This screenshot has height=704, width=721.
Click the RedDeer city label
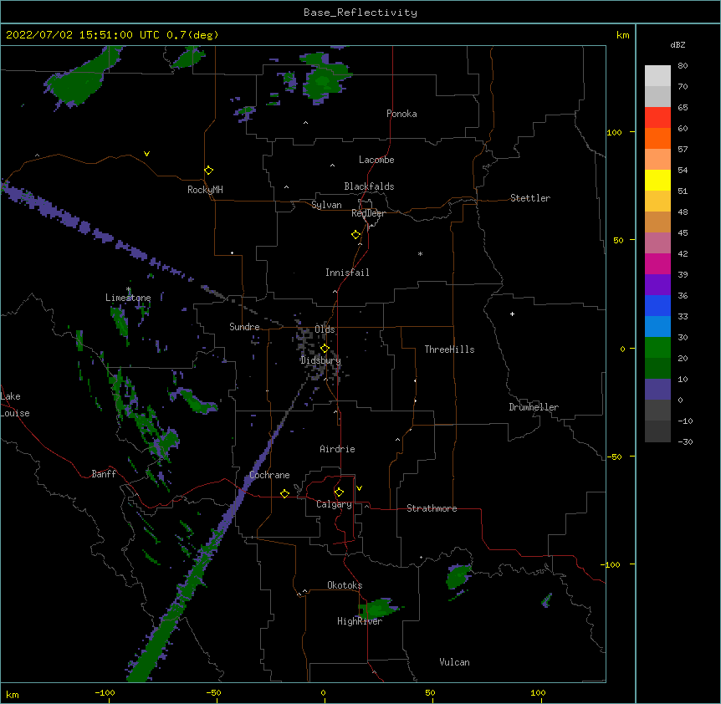click(368, 213)
